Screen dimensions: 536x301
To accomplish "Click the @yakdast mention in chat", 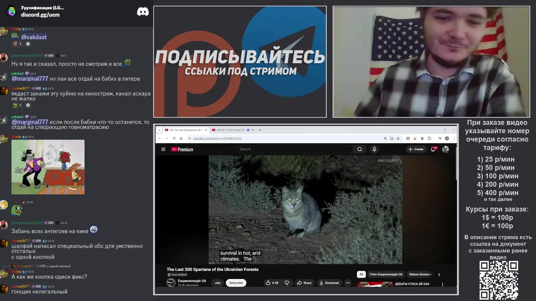I will tap(34, 37).
